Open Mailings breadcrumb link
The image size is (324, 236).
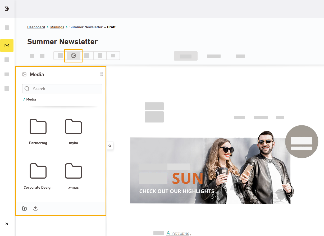click(x=57, y=27)
